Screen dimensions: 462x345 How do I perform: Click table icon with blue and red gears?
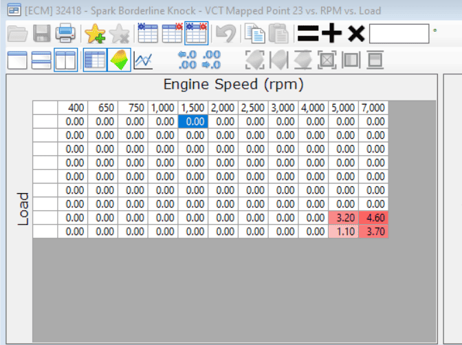[197, 33]
